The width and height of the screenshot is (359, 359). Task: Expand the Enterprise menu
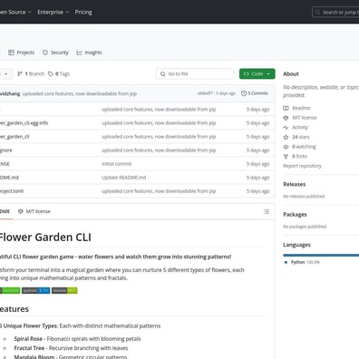[x=53, y=12]
